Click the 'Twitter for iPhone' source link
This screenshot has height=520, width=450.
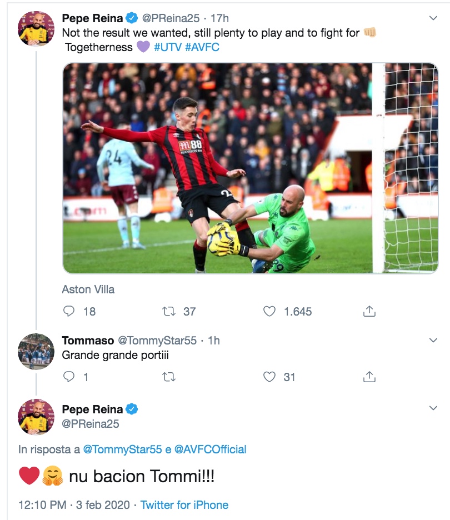[184, 505]
